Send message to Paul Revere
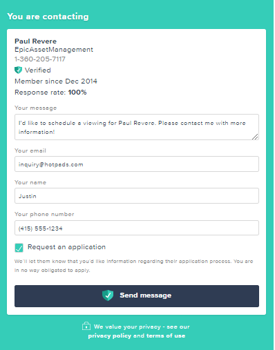 pos(137,296)
